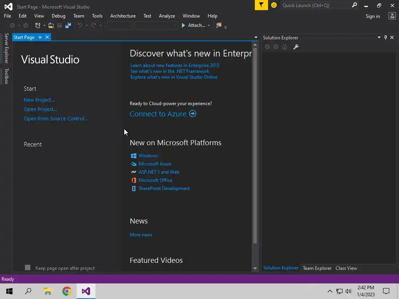399x299 pixels.
Task: Click the Open Project... link
Action: (x=40, y=109)
